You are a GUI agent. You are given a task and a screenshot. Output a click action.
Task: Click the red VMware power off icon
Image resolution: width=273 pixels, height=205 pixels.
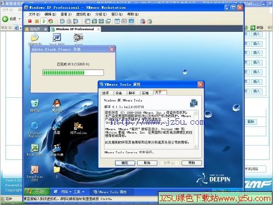[x=30, y=21]
